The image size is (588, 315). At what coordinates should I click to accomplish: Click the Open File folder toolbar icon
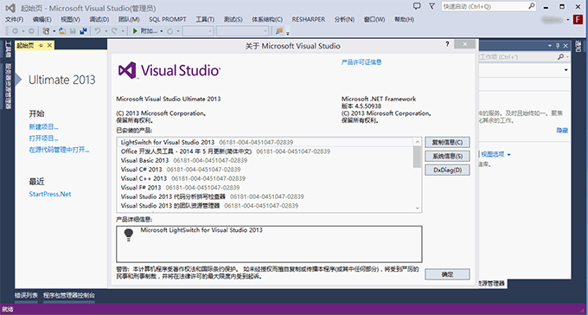[62, 31]
